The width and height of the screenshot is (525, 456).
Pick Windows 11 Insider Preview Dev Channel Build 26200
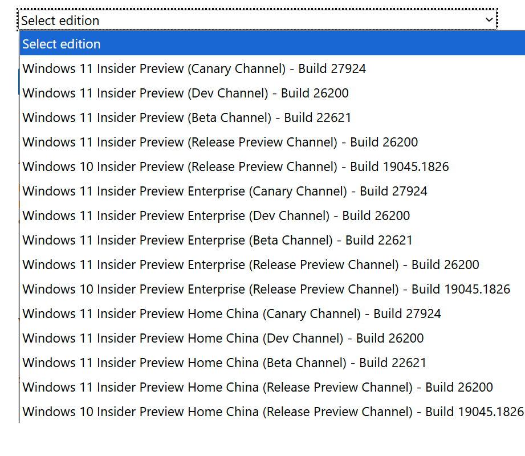coord(185,93)
